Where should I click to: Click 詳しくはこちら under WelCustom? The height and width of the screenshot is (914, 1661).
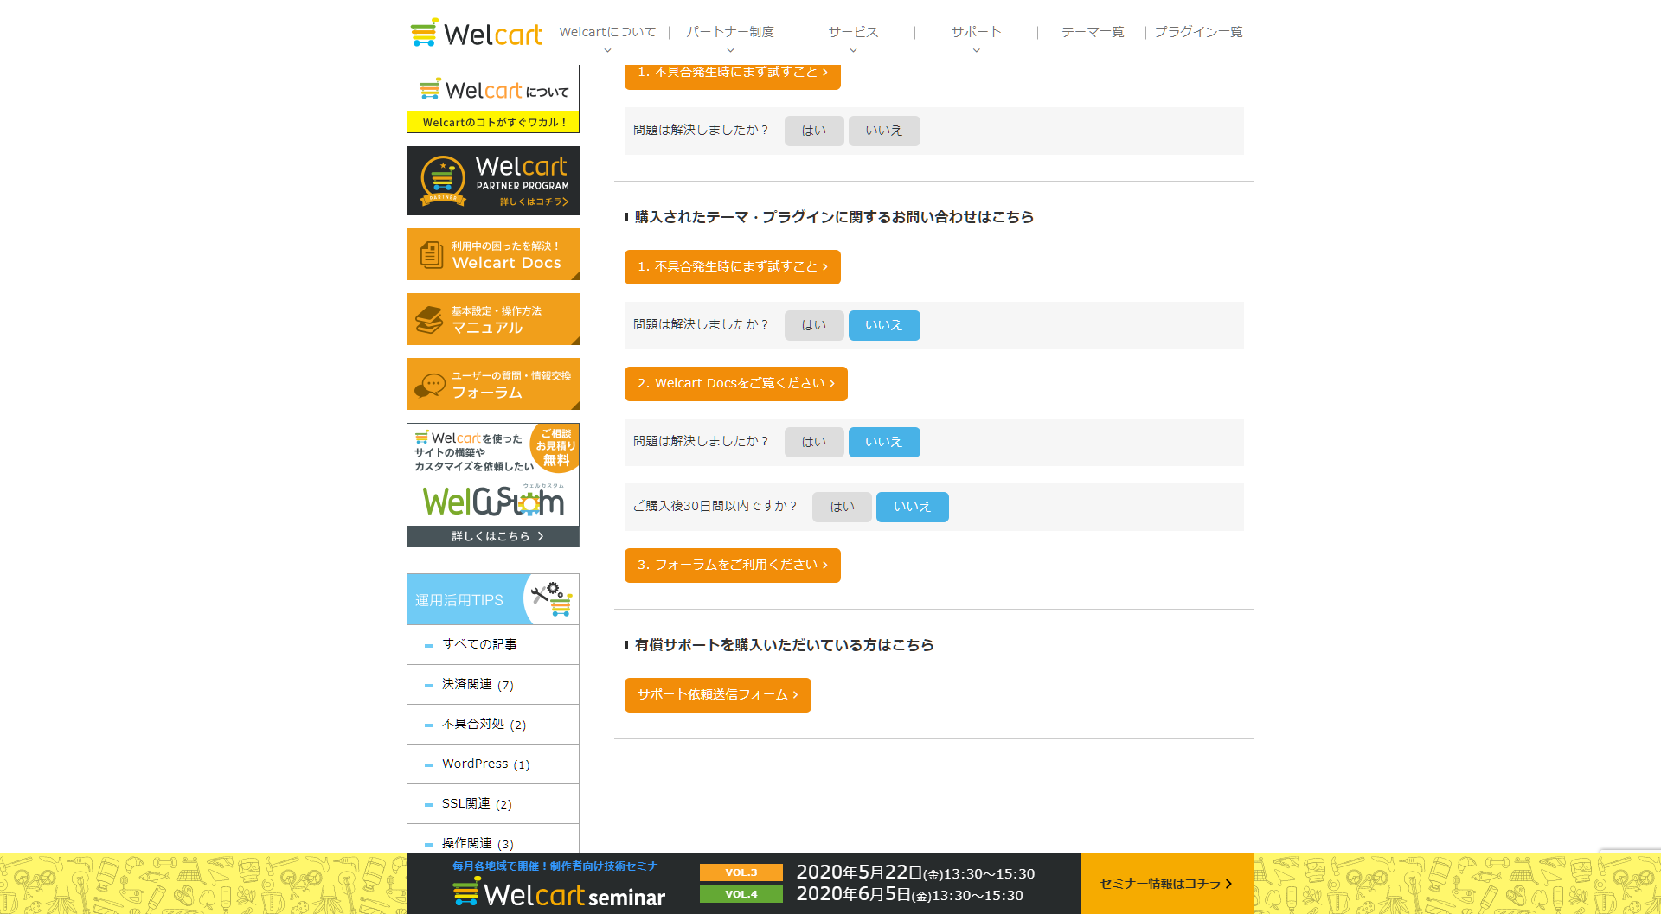(x=493, y=536)
